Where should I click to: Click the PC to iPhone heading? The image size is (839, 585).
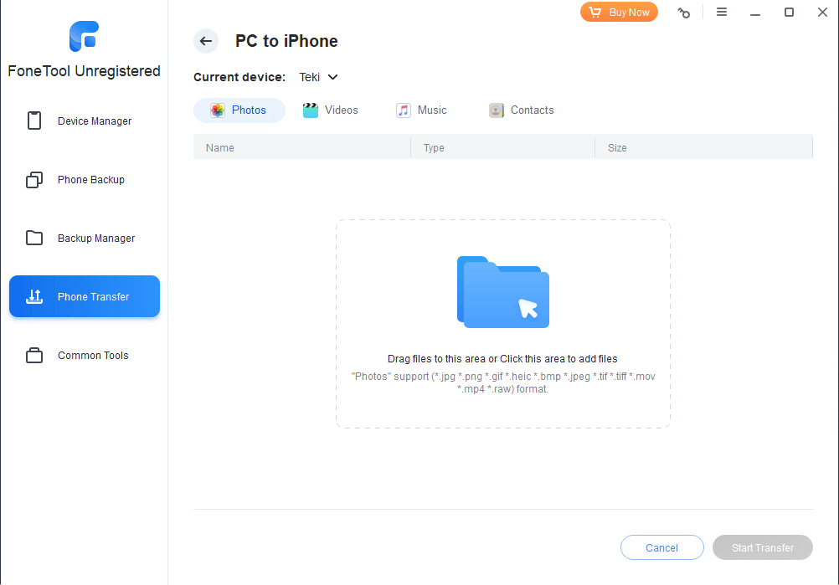click(x=286, y=41)
